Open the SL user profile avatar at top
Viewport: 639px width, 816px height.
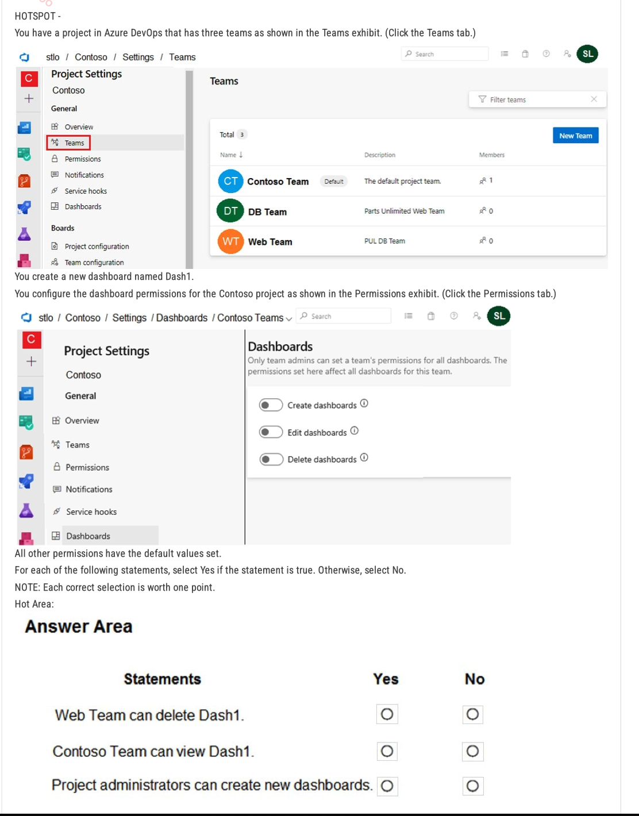coord(587,54)
